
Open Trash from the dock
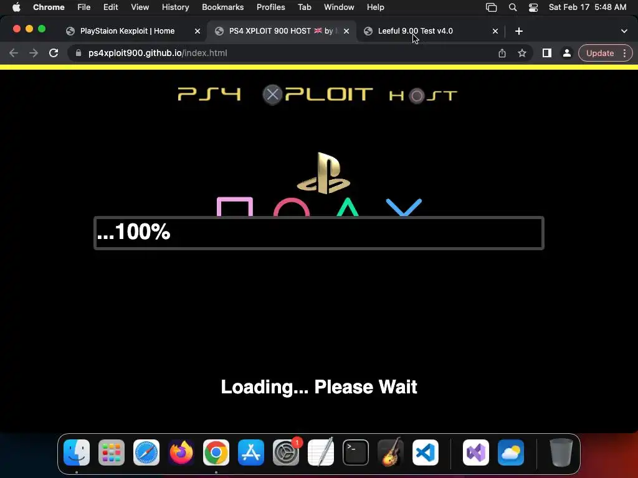pos(561,452)
